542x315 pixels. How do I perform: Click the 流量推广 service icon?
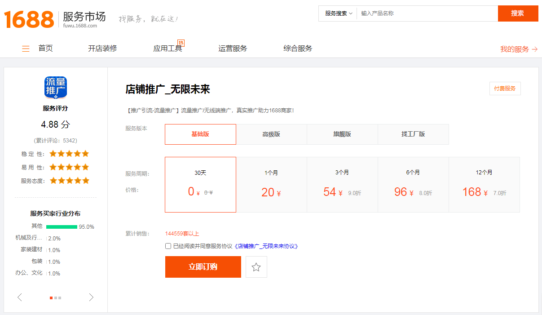(x=55, y=87)
